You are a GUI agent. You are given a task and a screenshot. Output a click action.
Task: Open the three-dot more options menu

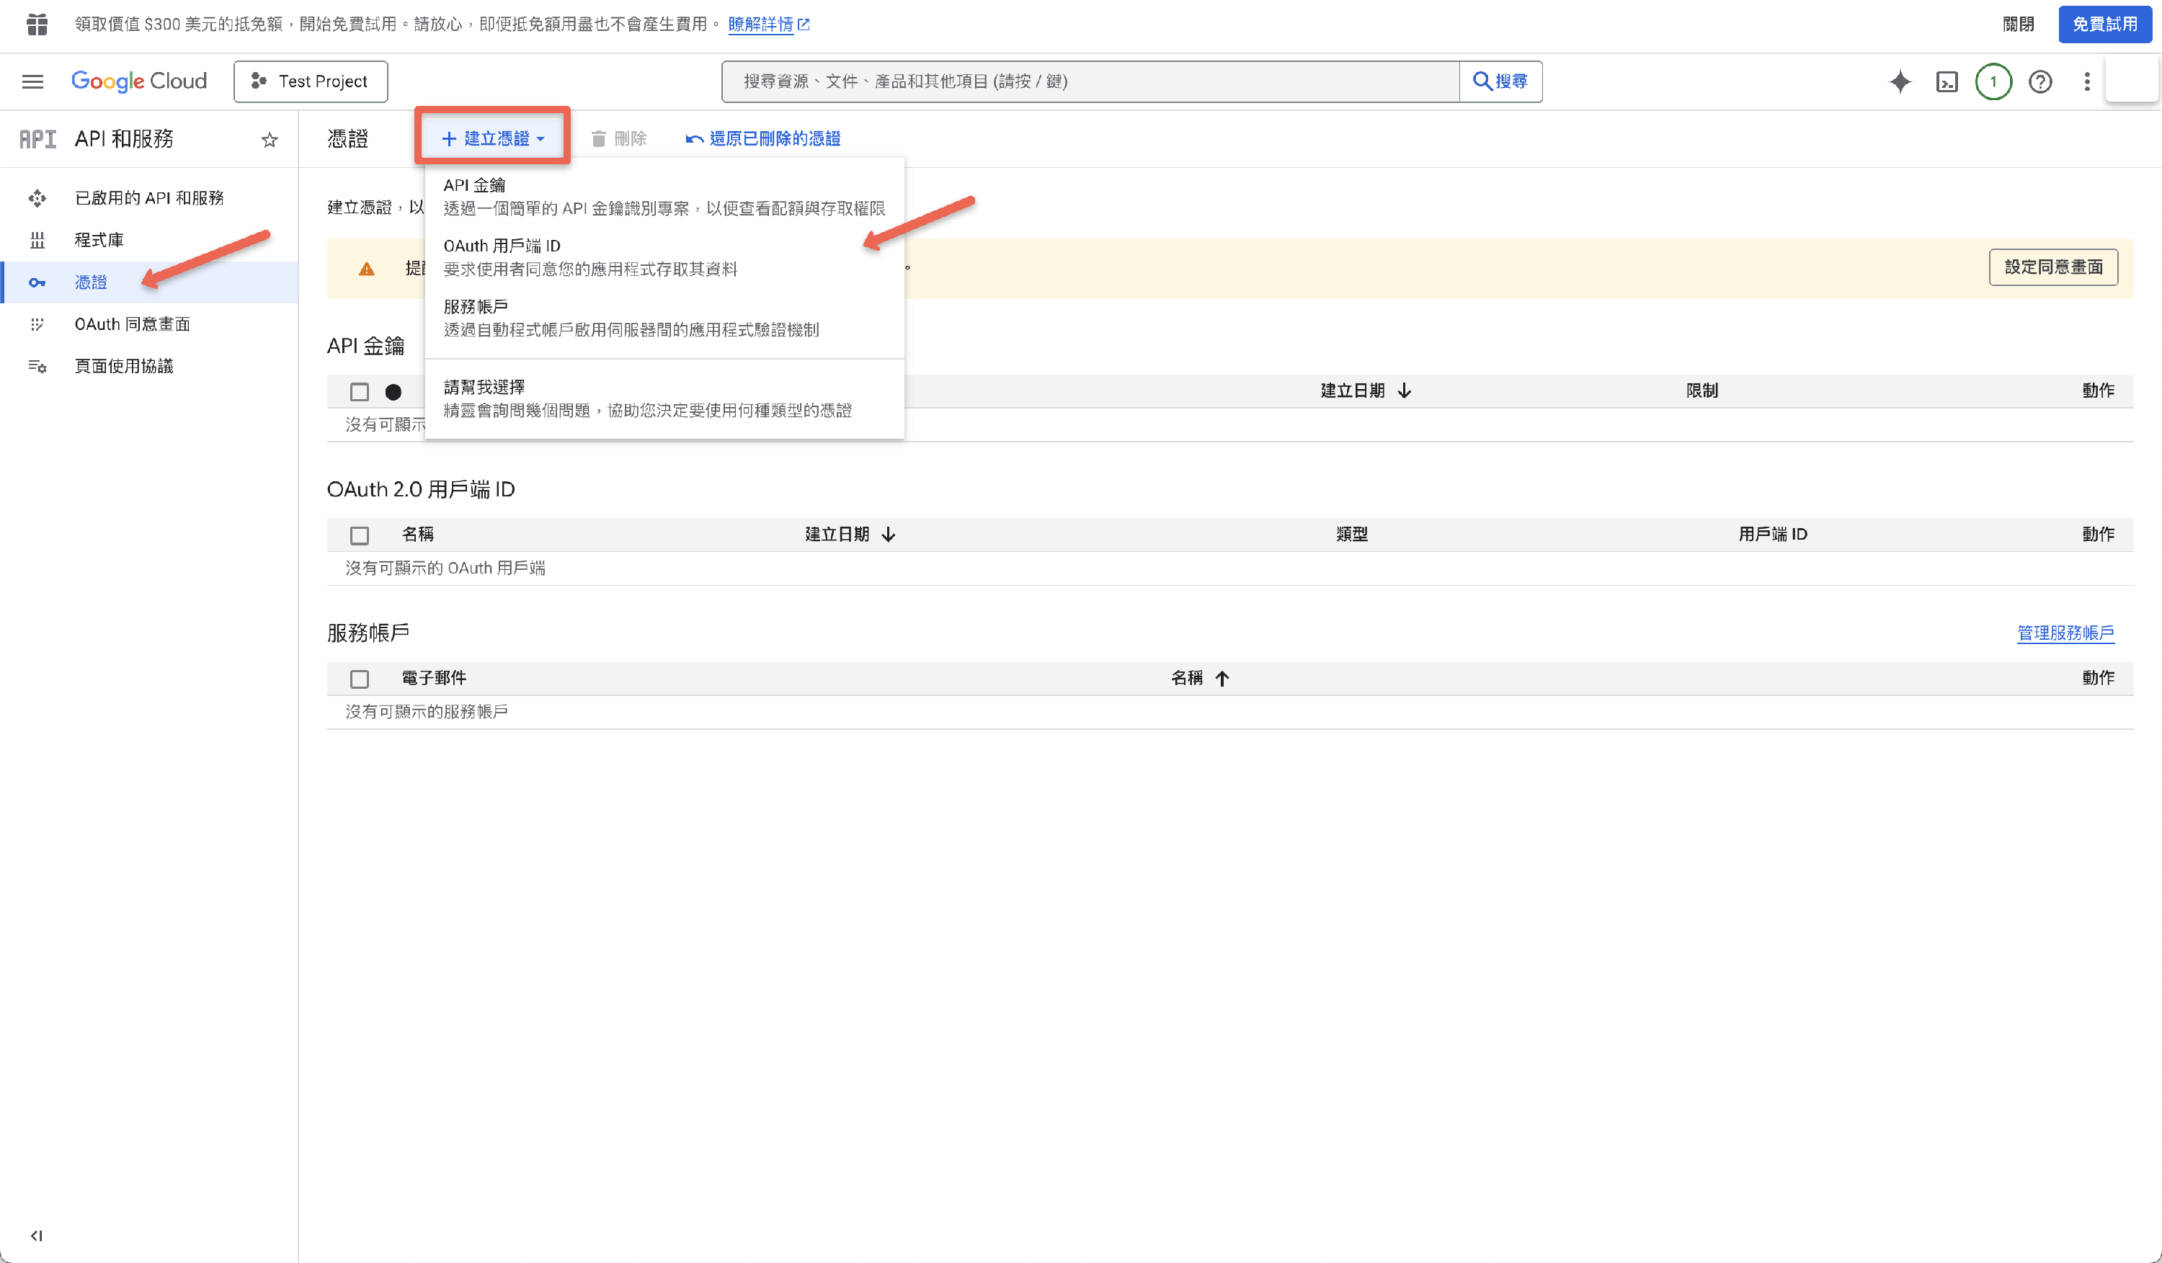[x=2086, y=81]
